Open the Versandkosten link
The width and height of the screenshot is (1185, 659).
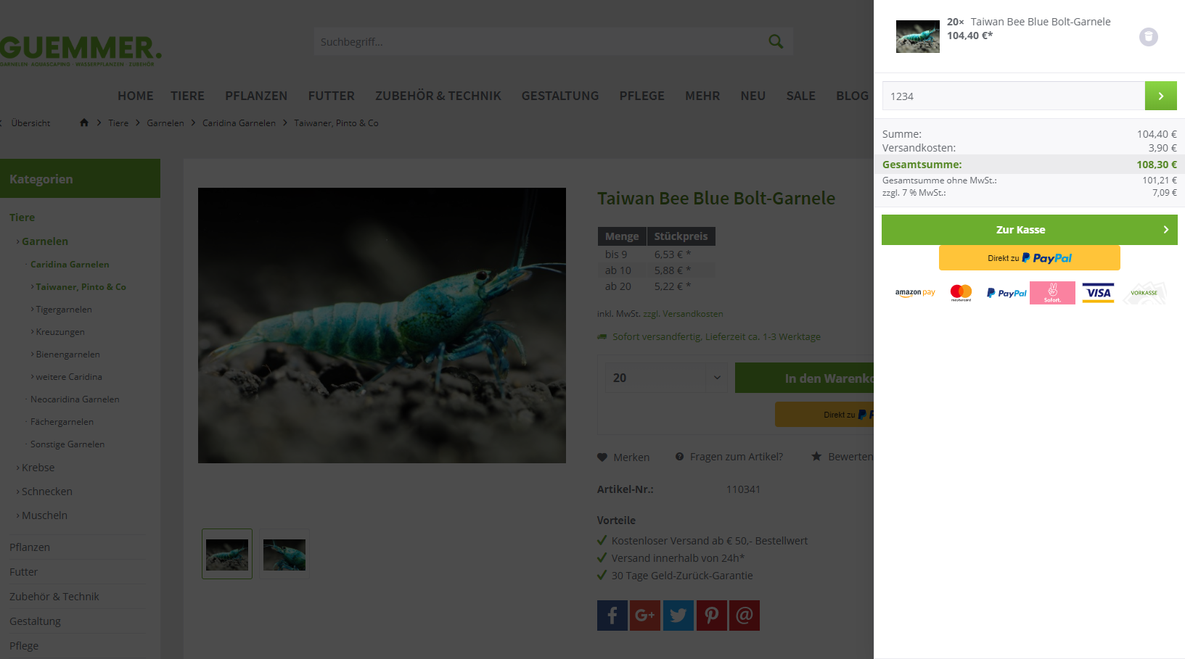tap(683, 314)
